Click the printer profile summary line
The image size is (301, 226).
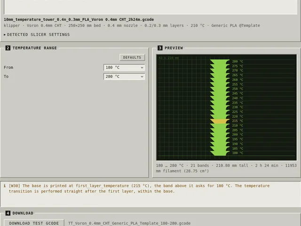coord(132,25)
